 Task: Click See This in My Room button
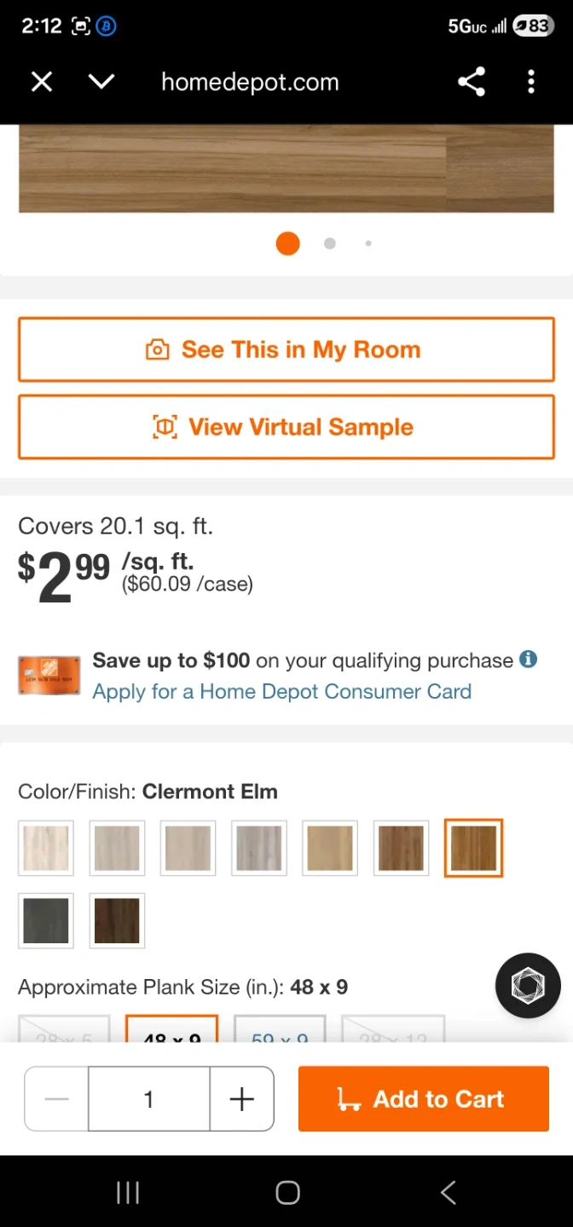tap(286, 349)
